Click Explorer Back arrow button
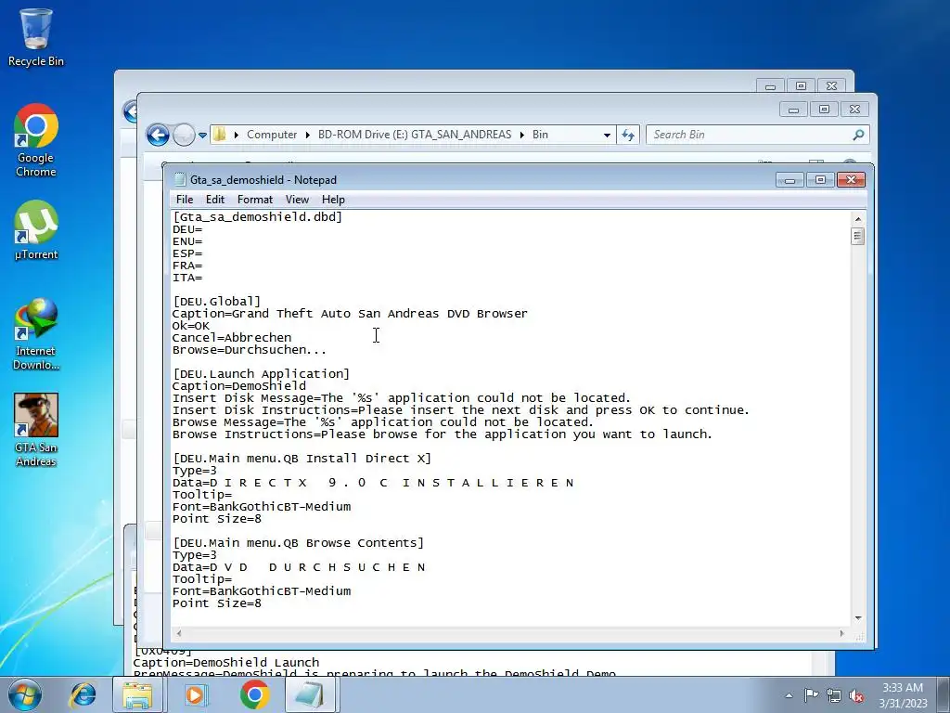The width and height of the screenshot is (950, 713). click(158, 135)
